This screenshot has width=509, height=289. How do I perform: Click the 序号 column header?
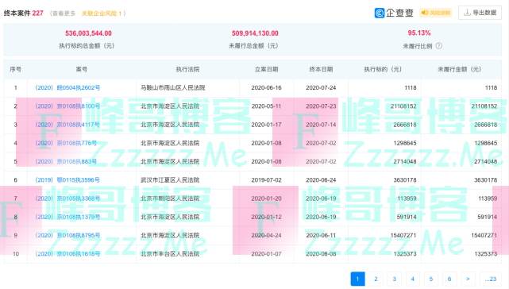click(x=16, y=69)
